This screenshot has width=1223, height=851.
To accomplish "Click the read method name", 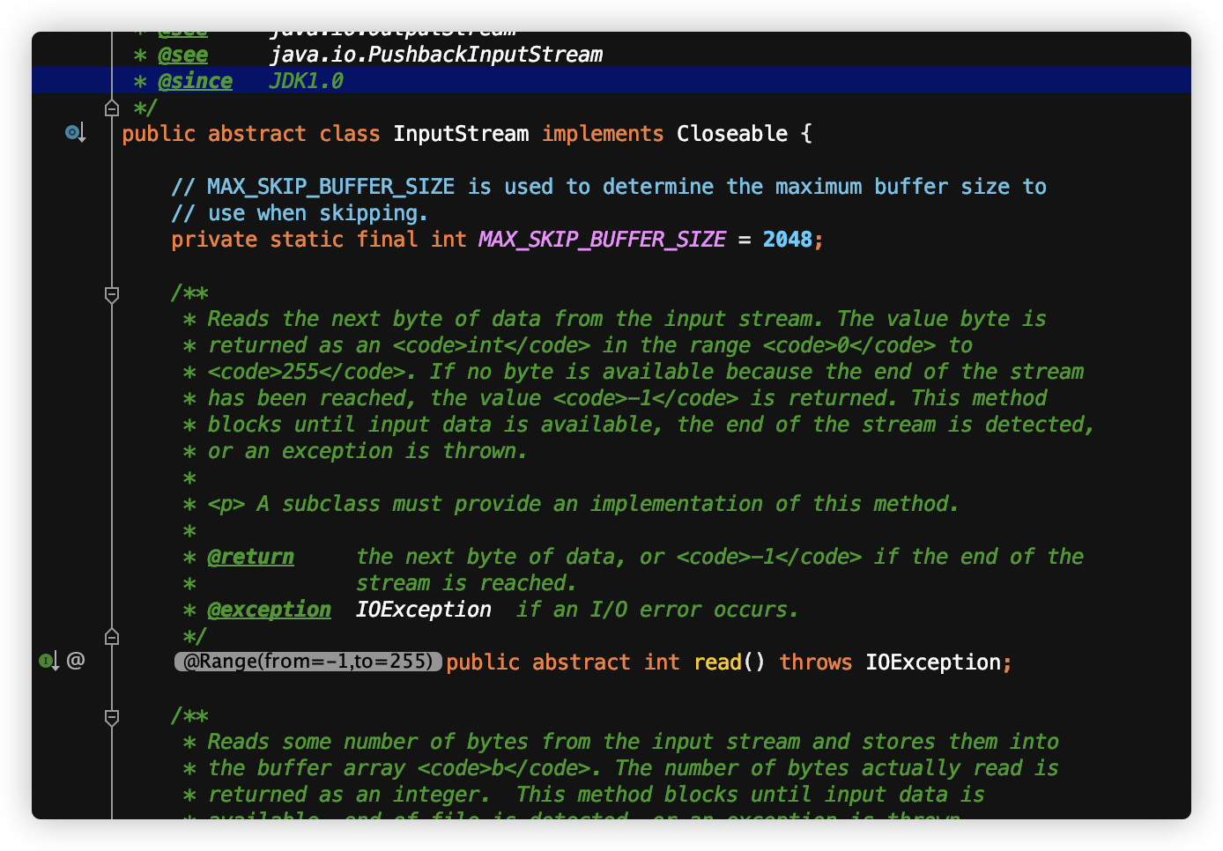I will [x=717, y=662].
